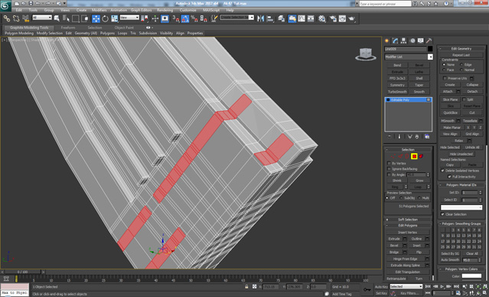The width and height of the screenshot is (489, 297).
Task: Open the Modifiers menu
Action: [x=99, y=10]
